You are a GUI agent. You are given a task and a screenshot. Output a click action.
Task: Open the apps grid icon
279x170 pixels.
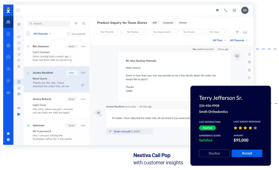[x=234, y=10]
